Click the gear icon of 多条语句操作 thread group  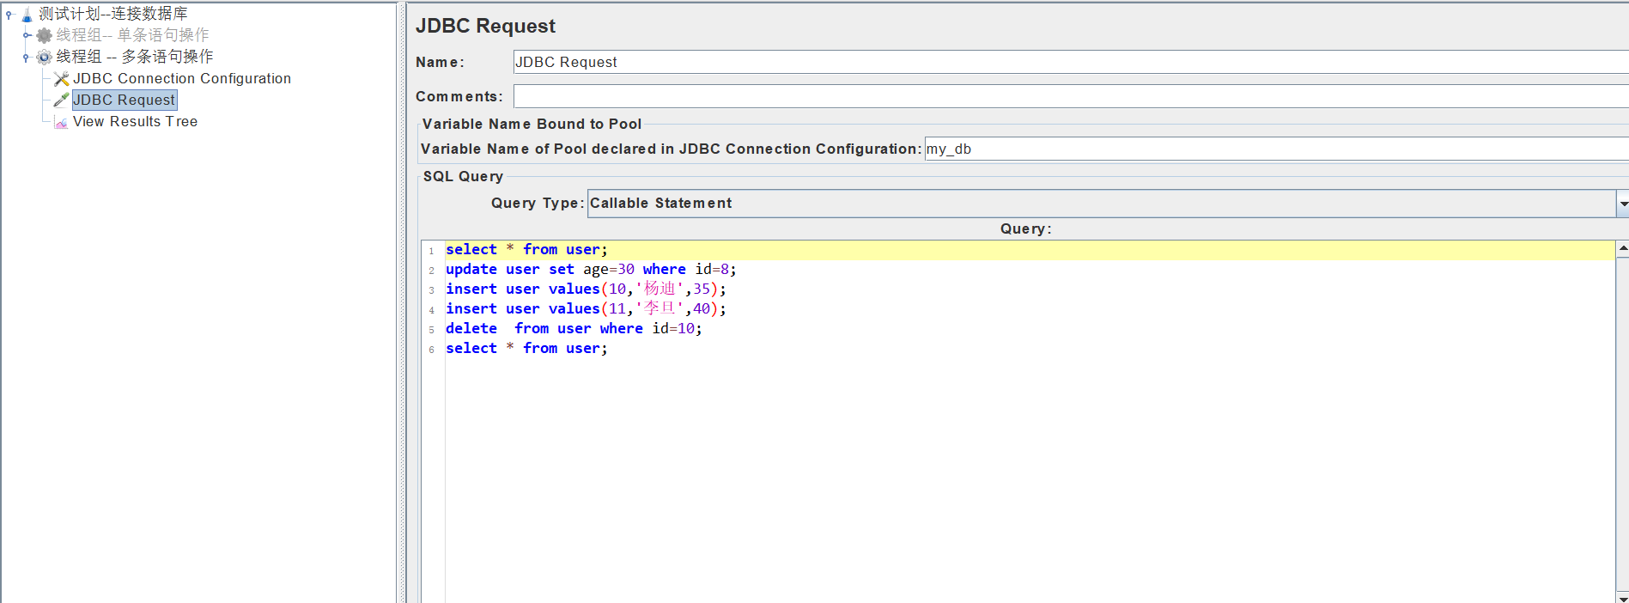pos(44,57)
